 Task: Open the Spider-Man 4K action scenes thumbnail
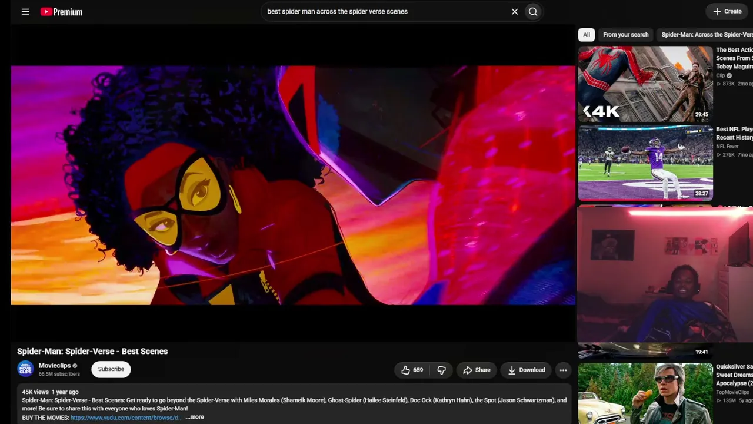(x=645, y=84)
